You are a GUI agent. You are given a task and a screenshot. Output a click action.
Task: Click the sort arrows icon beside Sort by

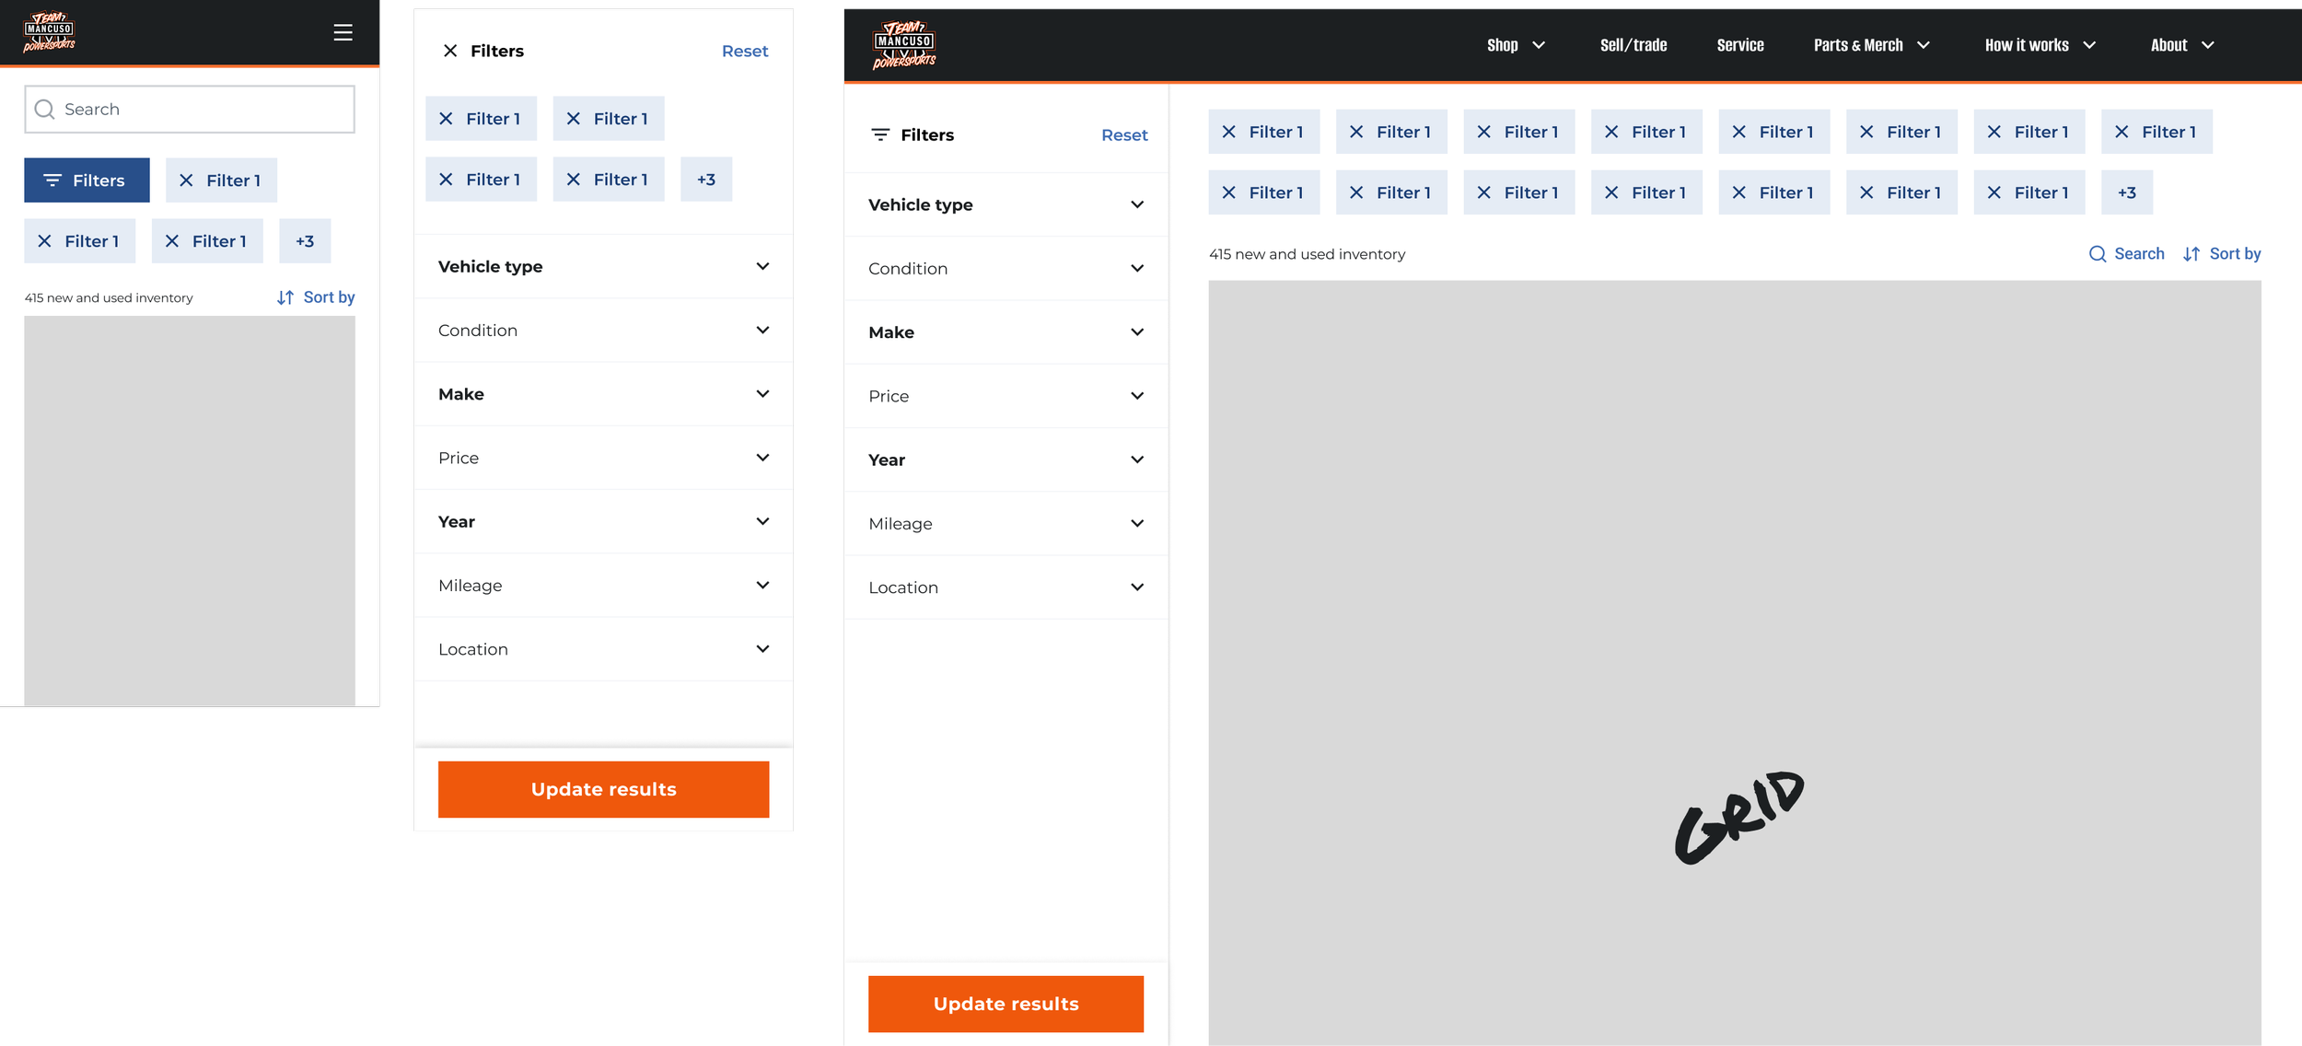click(2191, 253)
